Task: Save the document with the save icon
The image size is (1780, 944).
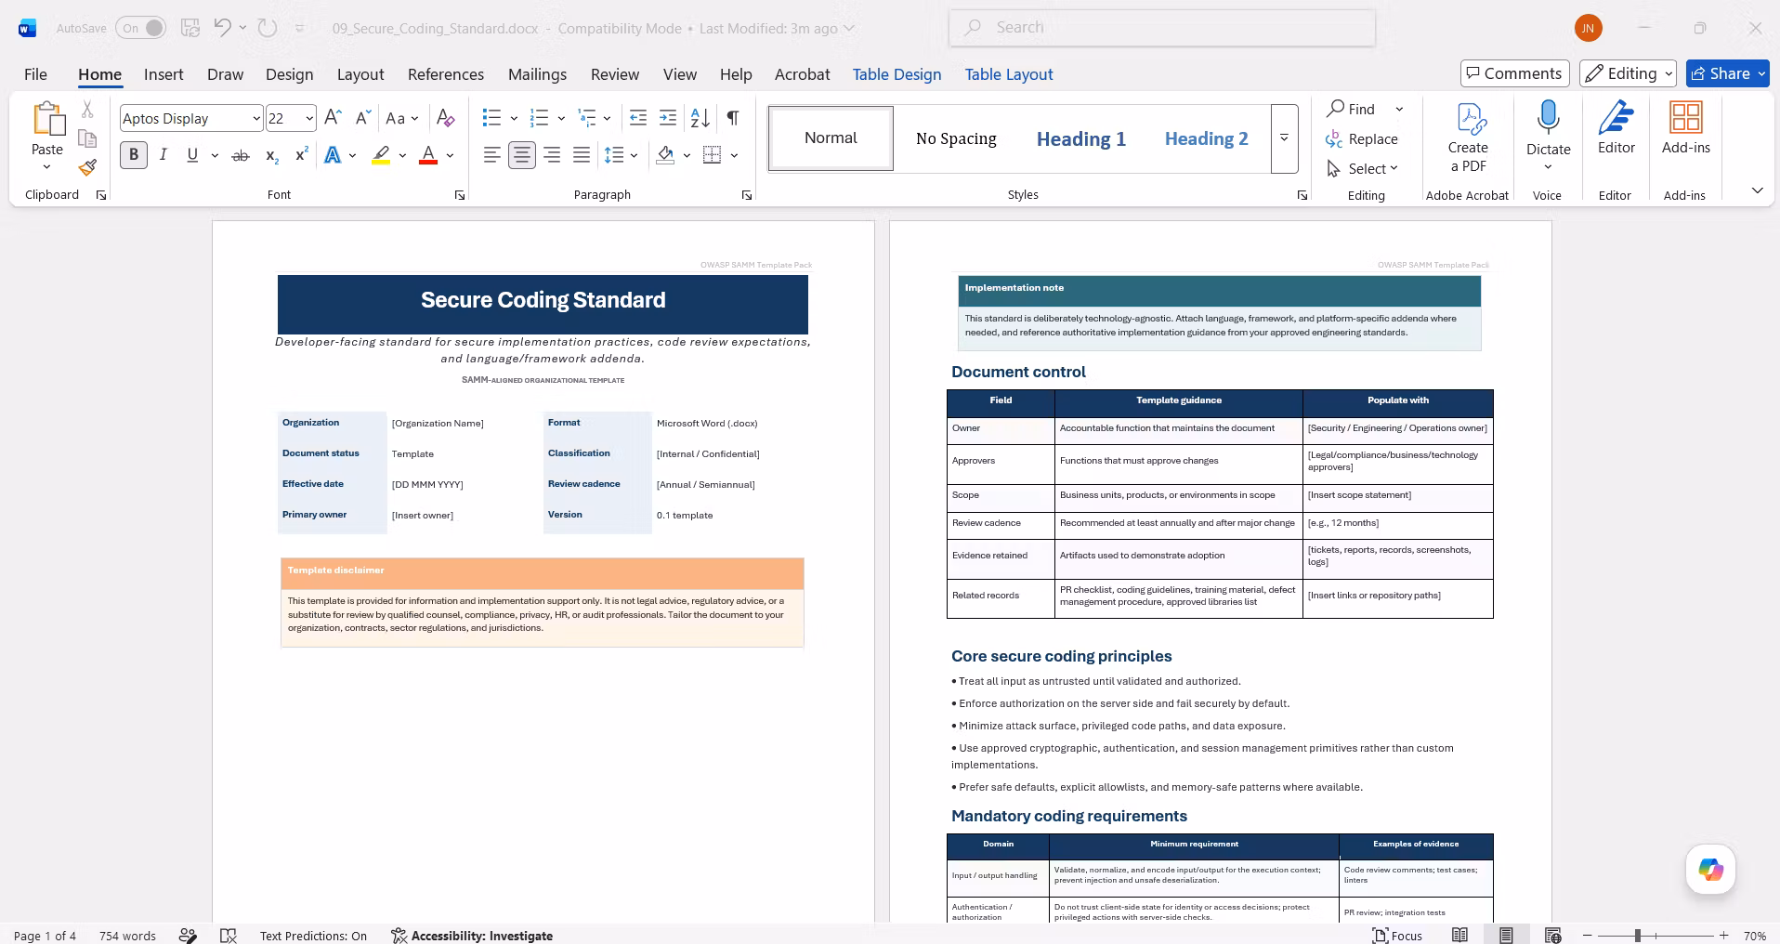Action: (190, 28)
